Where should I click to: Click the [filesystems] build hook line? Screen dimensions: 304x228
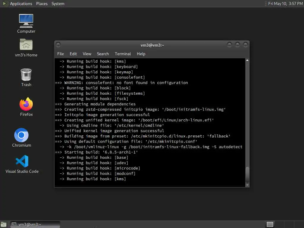coord(102,94)
